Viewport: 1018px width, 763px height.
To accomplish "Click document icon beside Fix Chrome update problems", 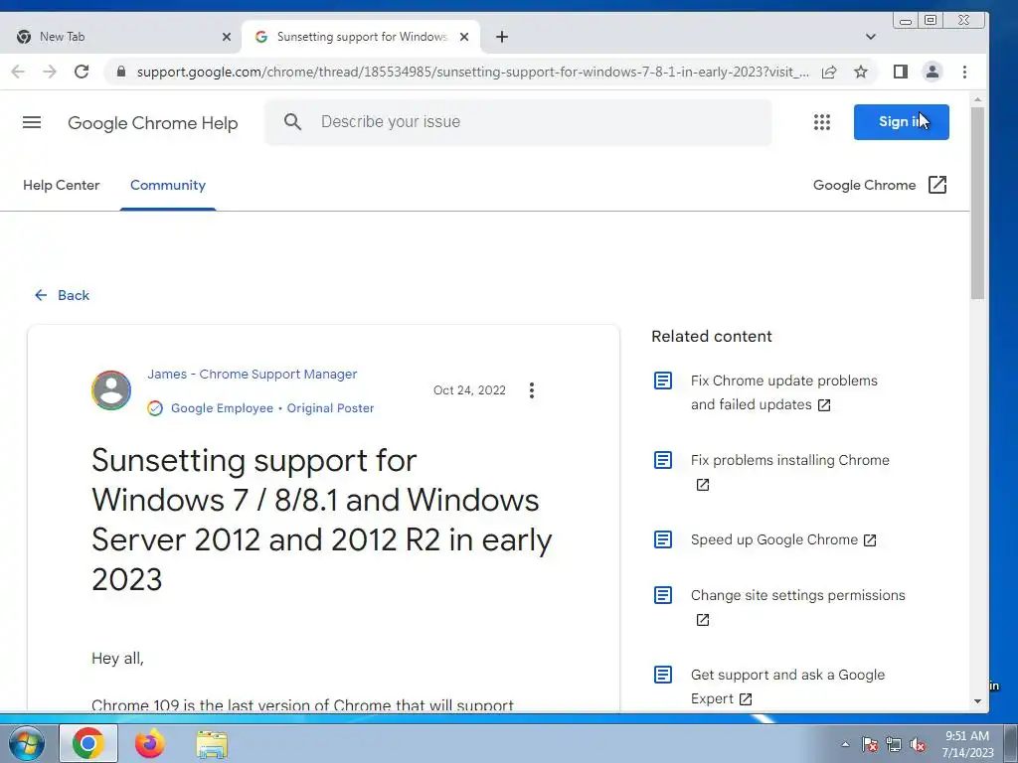I will click(663, 381).
